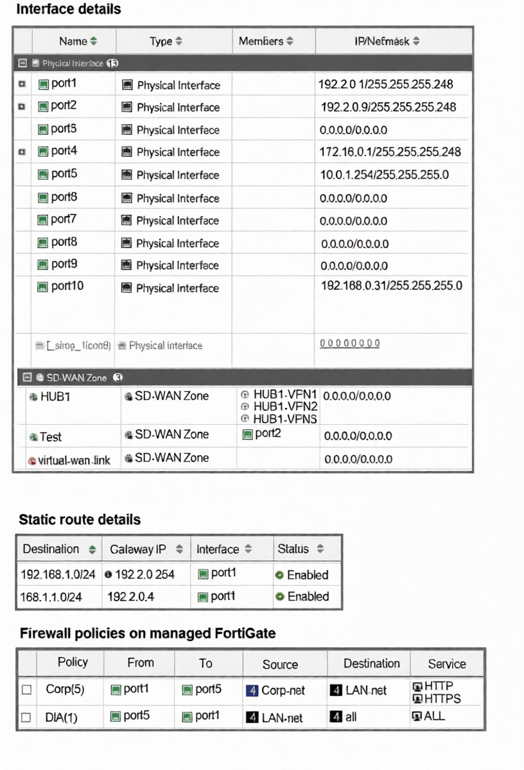This screenshot has height=770, width=524.
Task: Click the LAN-net destination in Corp policy
Action: pos(366,691)
